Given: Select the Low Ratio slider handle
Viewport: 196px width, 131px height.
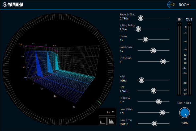Looking at the screenshot, I should point(162,112).
